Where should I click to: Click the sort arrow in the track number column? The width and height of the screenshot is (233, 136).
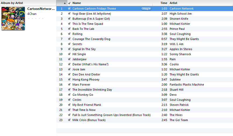65,3
